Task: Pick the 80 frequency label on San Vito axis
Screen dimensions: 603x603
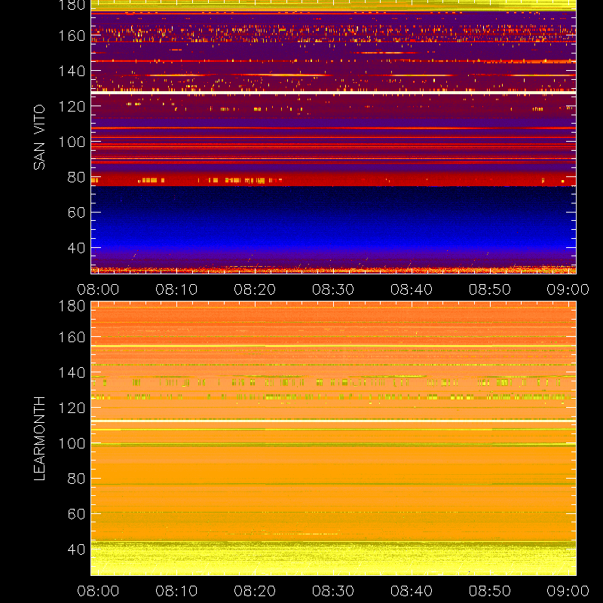Action: pyautogui.click(x=76, y=177)
